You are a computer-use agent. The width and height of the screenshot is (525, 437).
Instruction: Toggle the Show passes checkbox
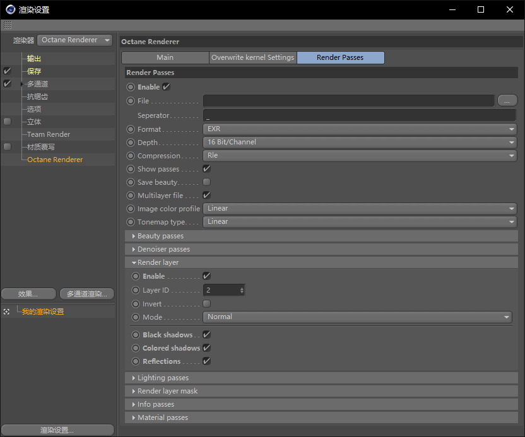point(206,168)
